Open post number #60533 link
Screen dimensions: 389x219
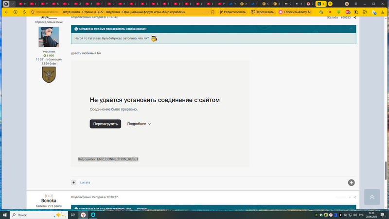pos(346,18)
